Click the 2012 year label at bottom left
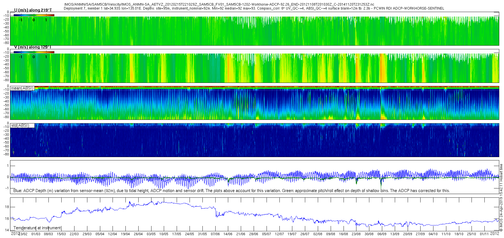The width and height of the screenshot is (504, 238). [x=15, y=233]
